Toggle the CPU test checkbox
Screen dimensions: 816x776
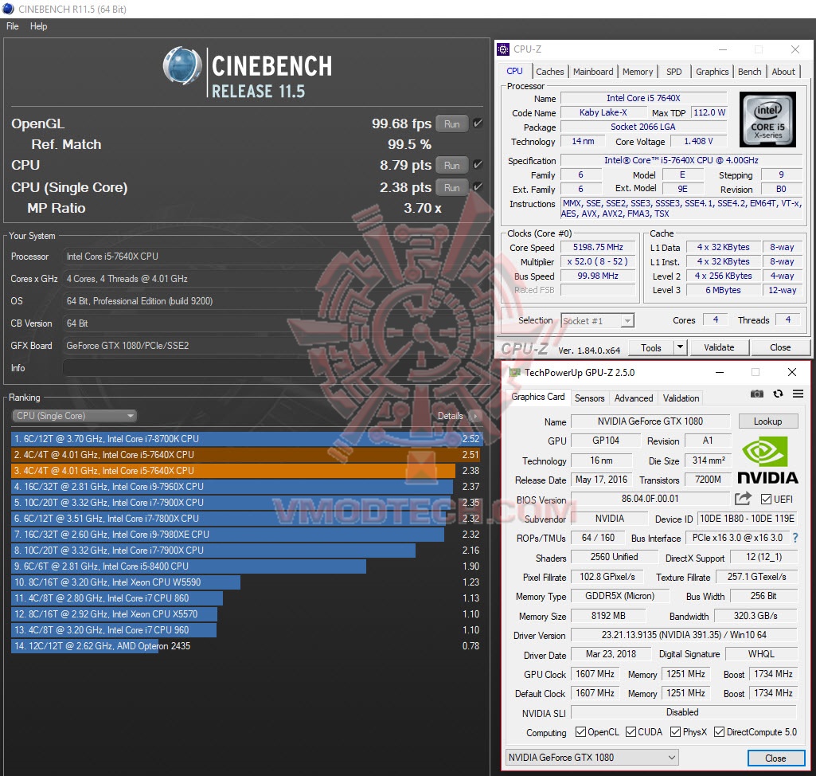[477, 165]
